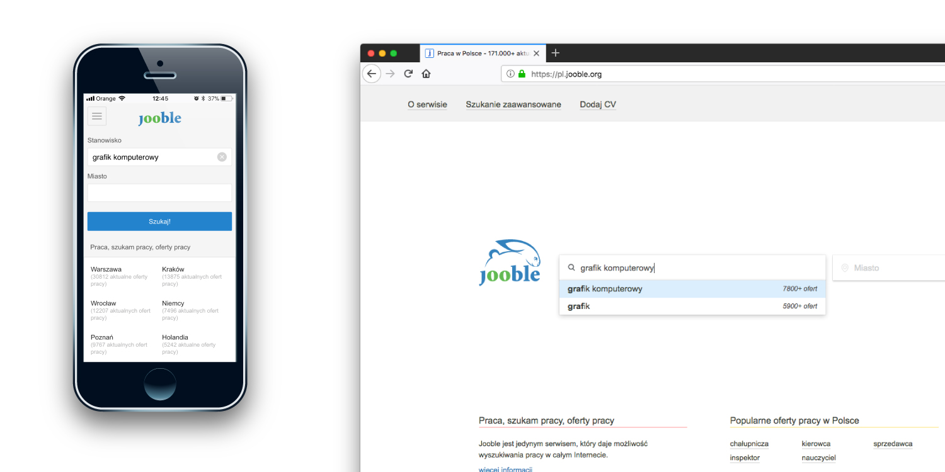Click Jooble fish logo in browser
945x472 pixels.
coord(510,262)
